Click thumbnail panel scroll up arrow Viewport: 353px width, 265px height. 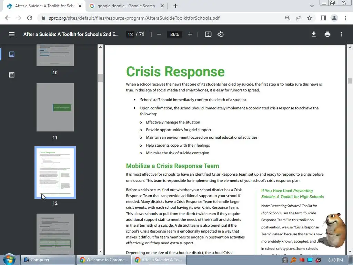tap(100, 47)
